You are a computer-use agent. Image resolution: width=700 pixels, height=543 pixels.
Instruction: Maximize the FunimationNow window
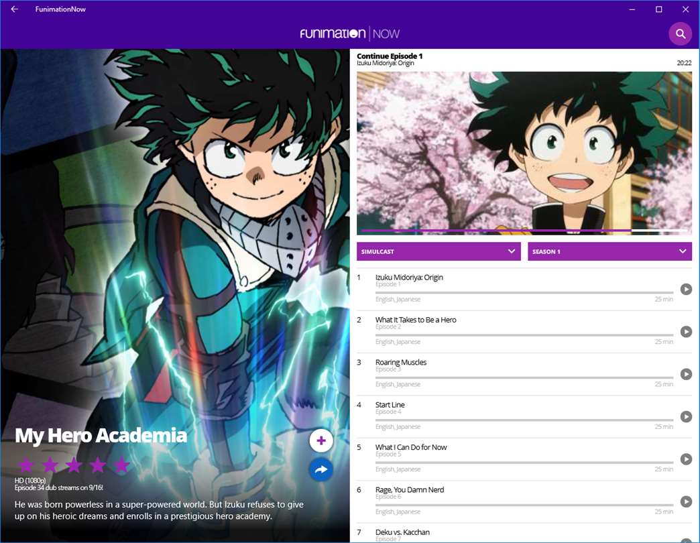[x=658, y=9]
